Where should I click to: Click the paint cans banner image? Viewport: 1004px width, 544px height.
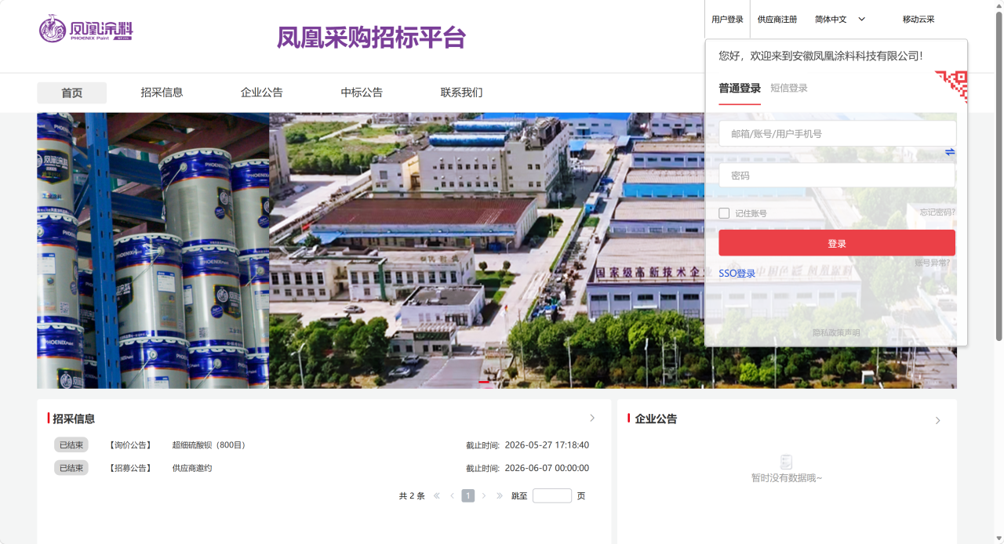click(153, 250)
